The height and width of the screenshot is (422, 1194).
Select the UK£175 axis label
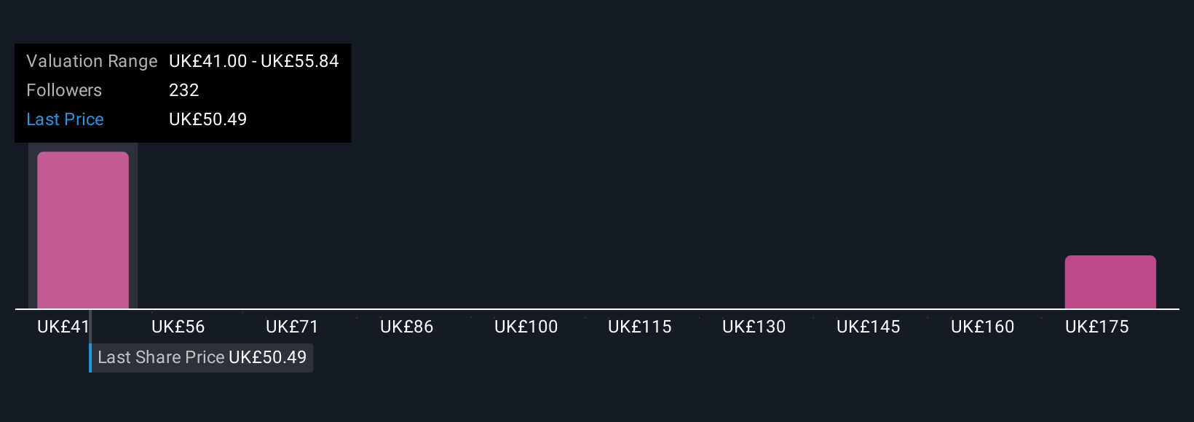(x=1096, y=327)
